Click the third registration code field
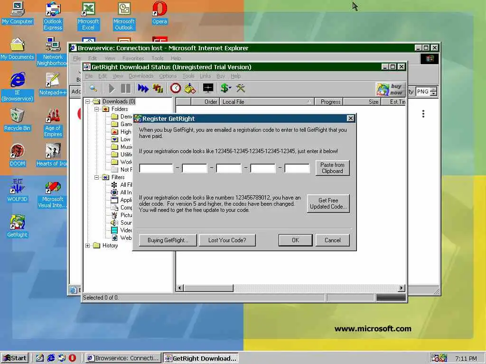The width and height of the screenshot is (486, 364). click(x=229, y=168)
